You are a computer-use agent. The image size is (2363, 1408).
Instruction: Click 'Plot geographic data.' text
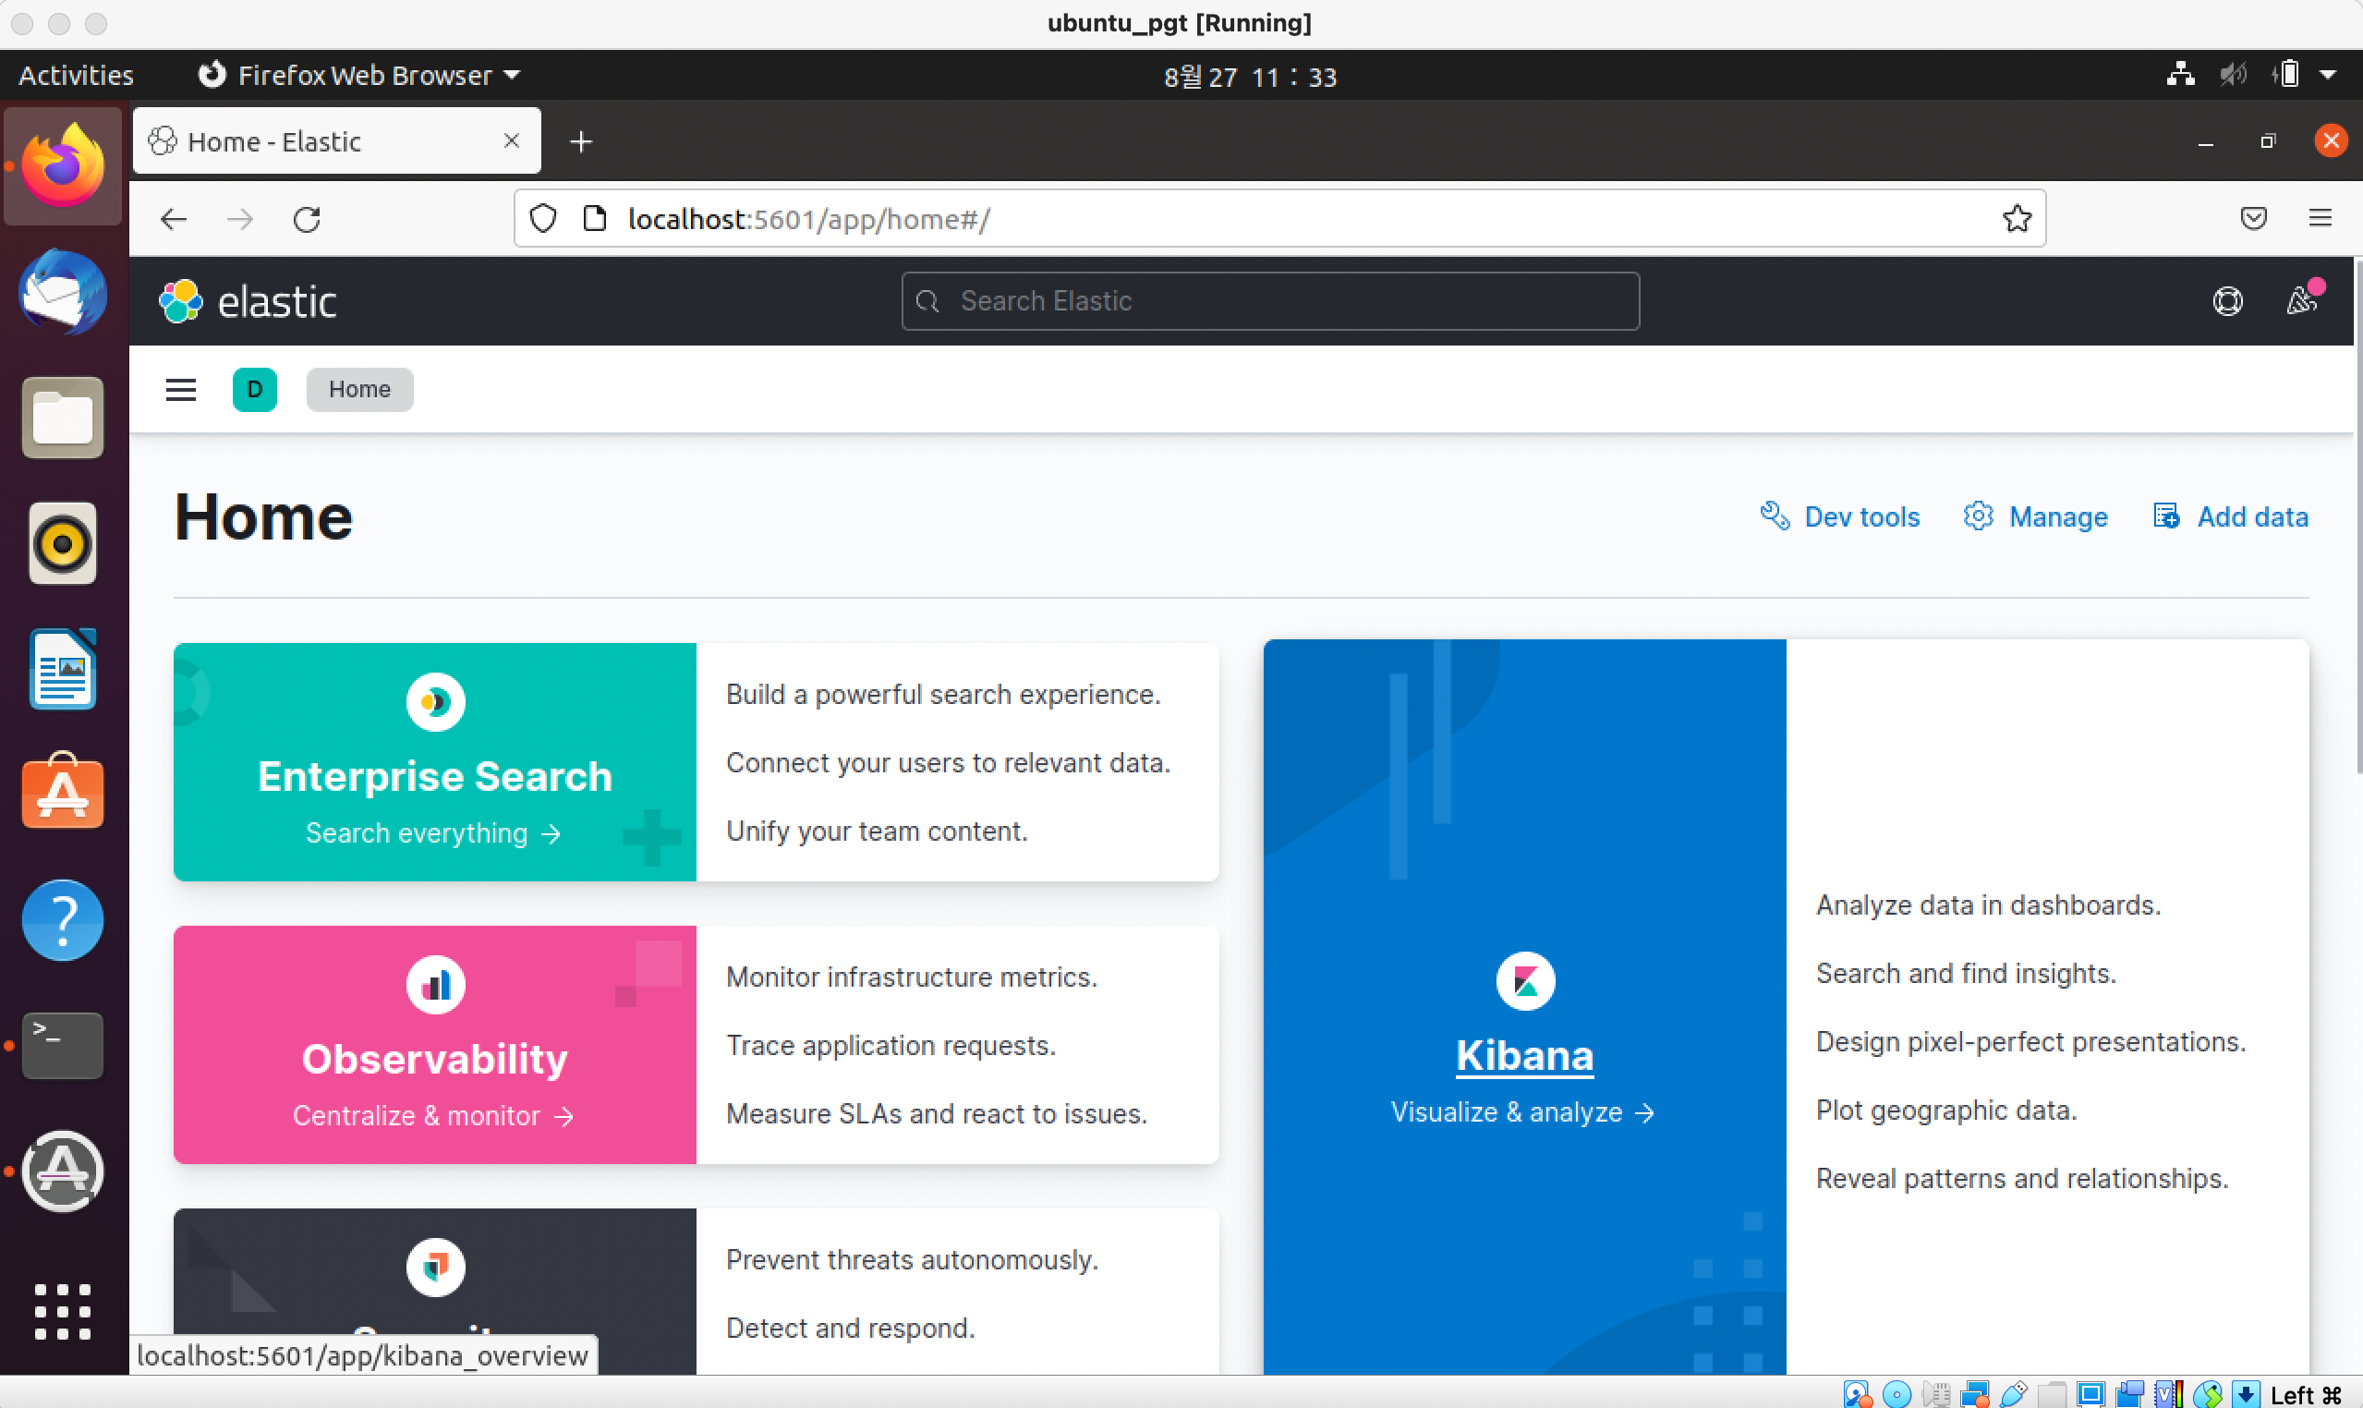pos(1946,1111)
